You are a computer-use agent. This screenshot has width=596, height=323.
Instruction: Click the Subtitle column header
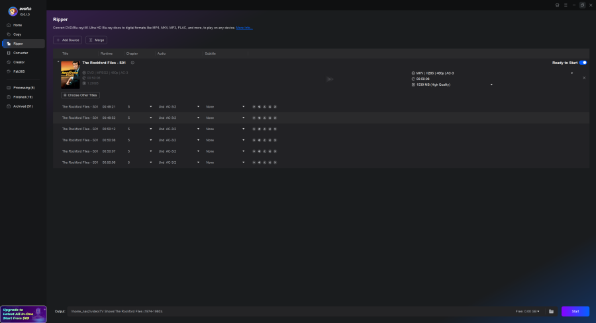pyautogui.click(x=210, y=54)
